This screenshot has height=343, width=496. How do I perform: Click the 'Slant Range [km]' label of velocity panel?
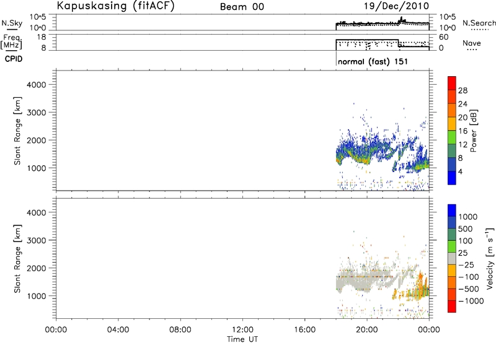pos(17,258)
